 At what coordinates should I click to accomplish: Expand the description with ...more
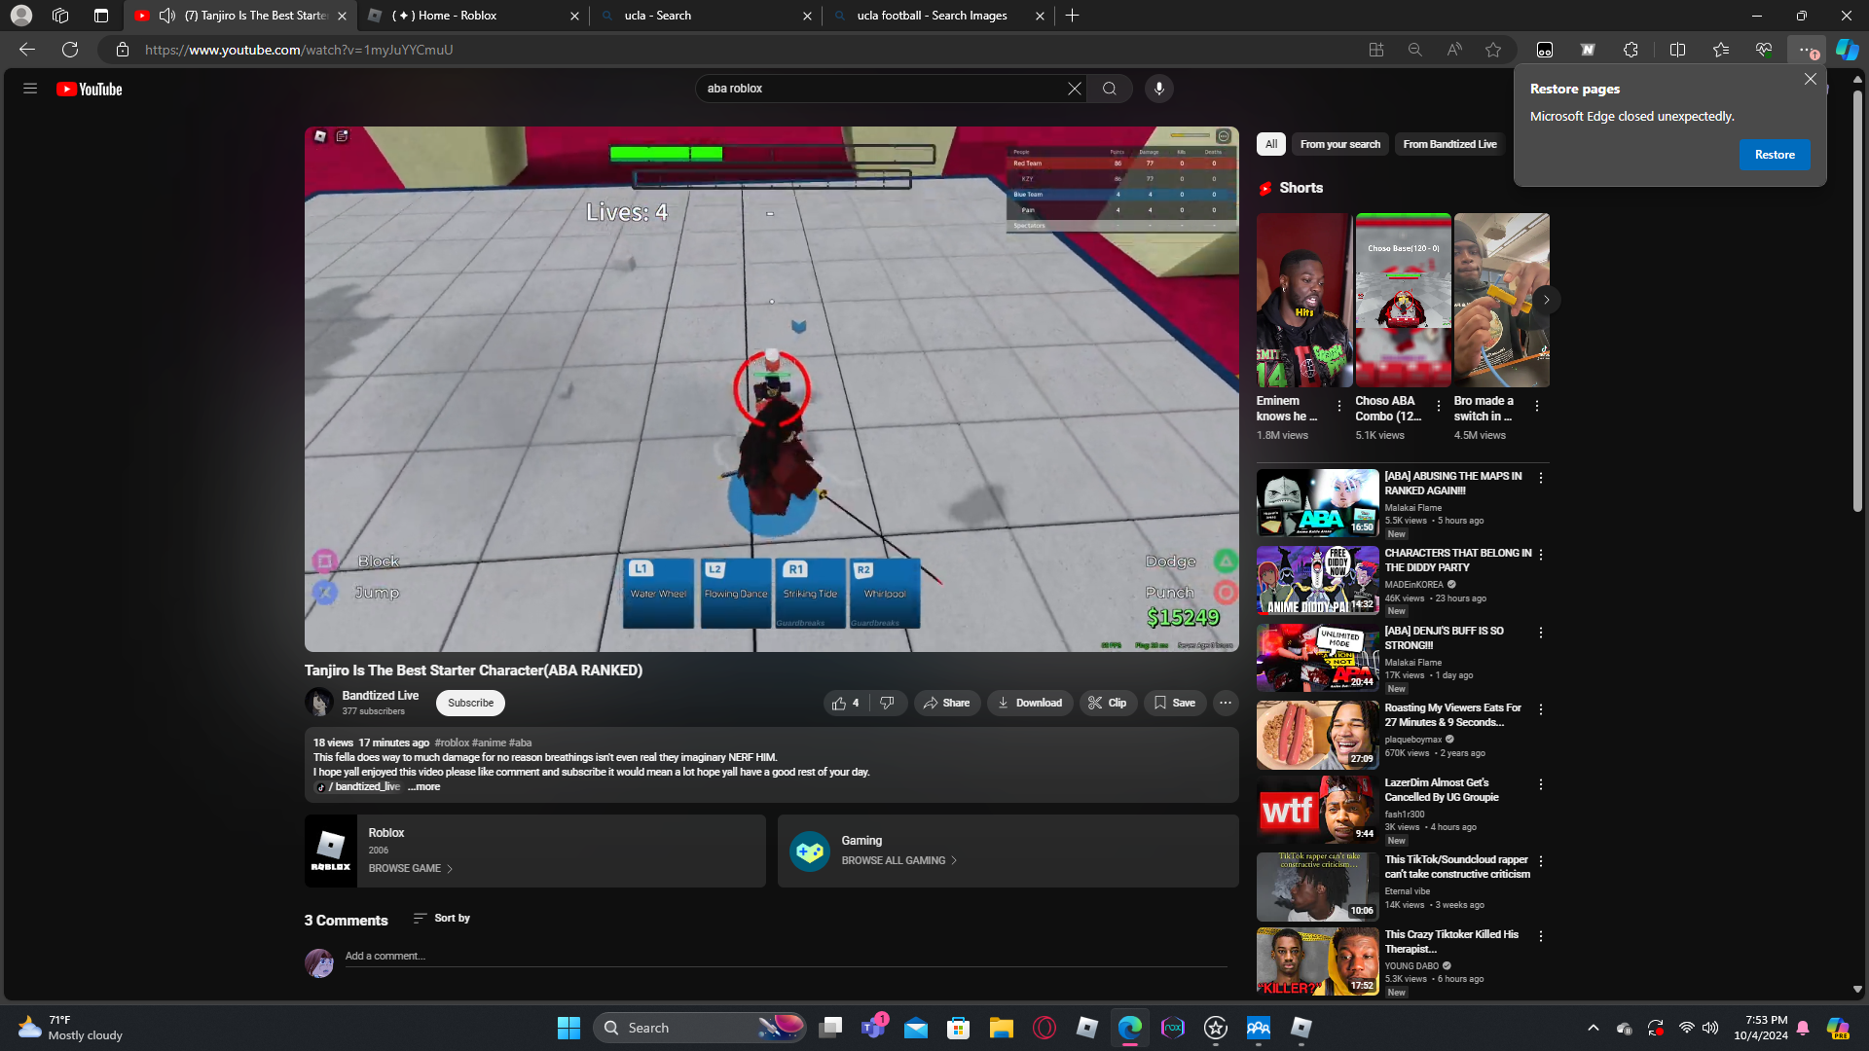point(424,787)
